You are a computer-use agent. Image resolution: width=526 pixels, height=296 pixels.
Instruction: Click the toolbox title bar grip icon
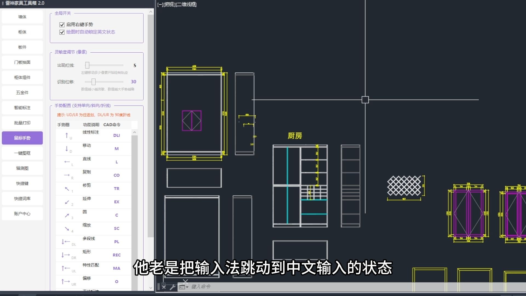click(x=3, y=3)
